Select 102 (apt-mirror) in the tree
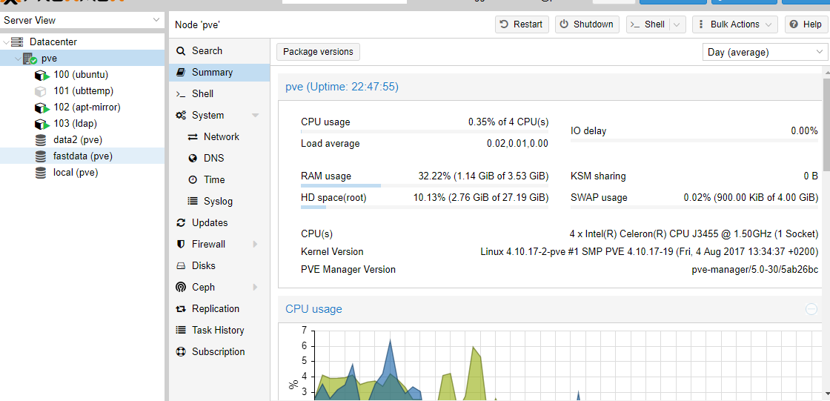Image resolution: width=830 pixels, height=401 pixels. point(82,107)
